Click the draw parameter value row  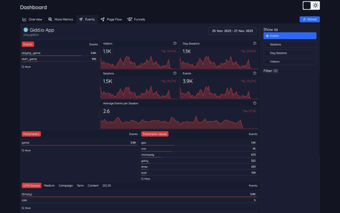tap(199, 167)
